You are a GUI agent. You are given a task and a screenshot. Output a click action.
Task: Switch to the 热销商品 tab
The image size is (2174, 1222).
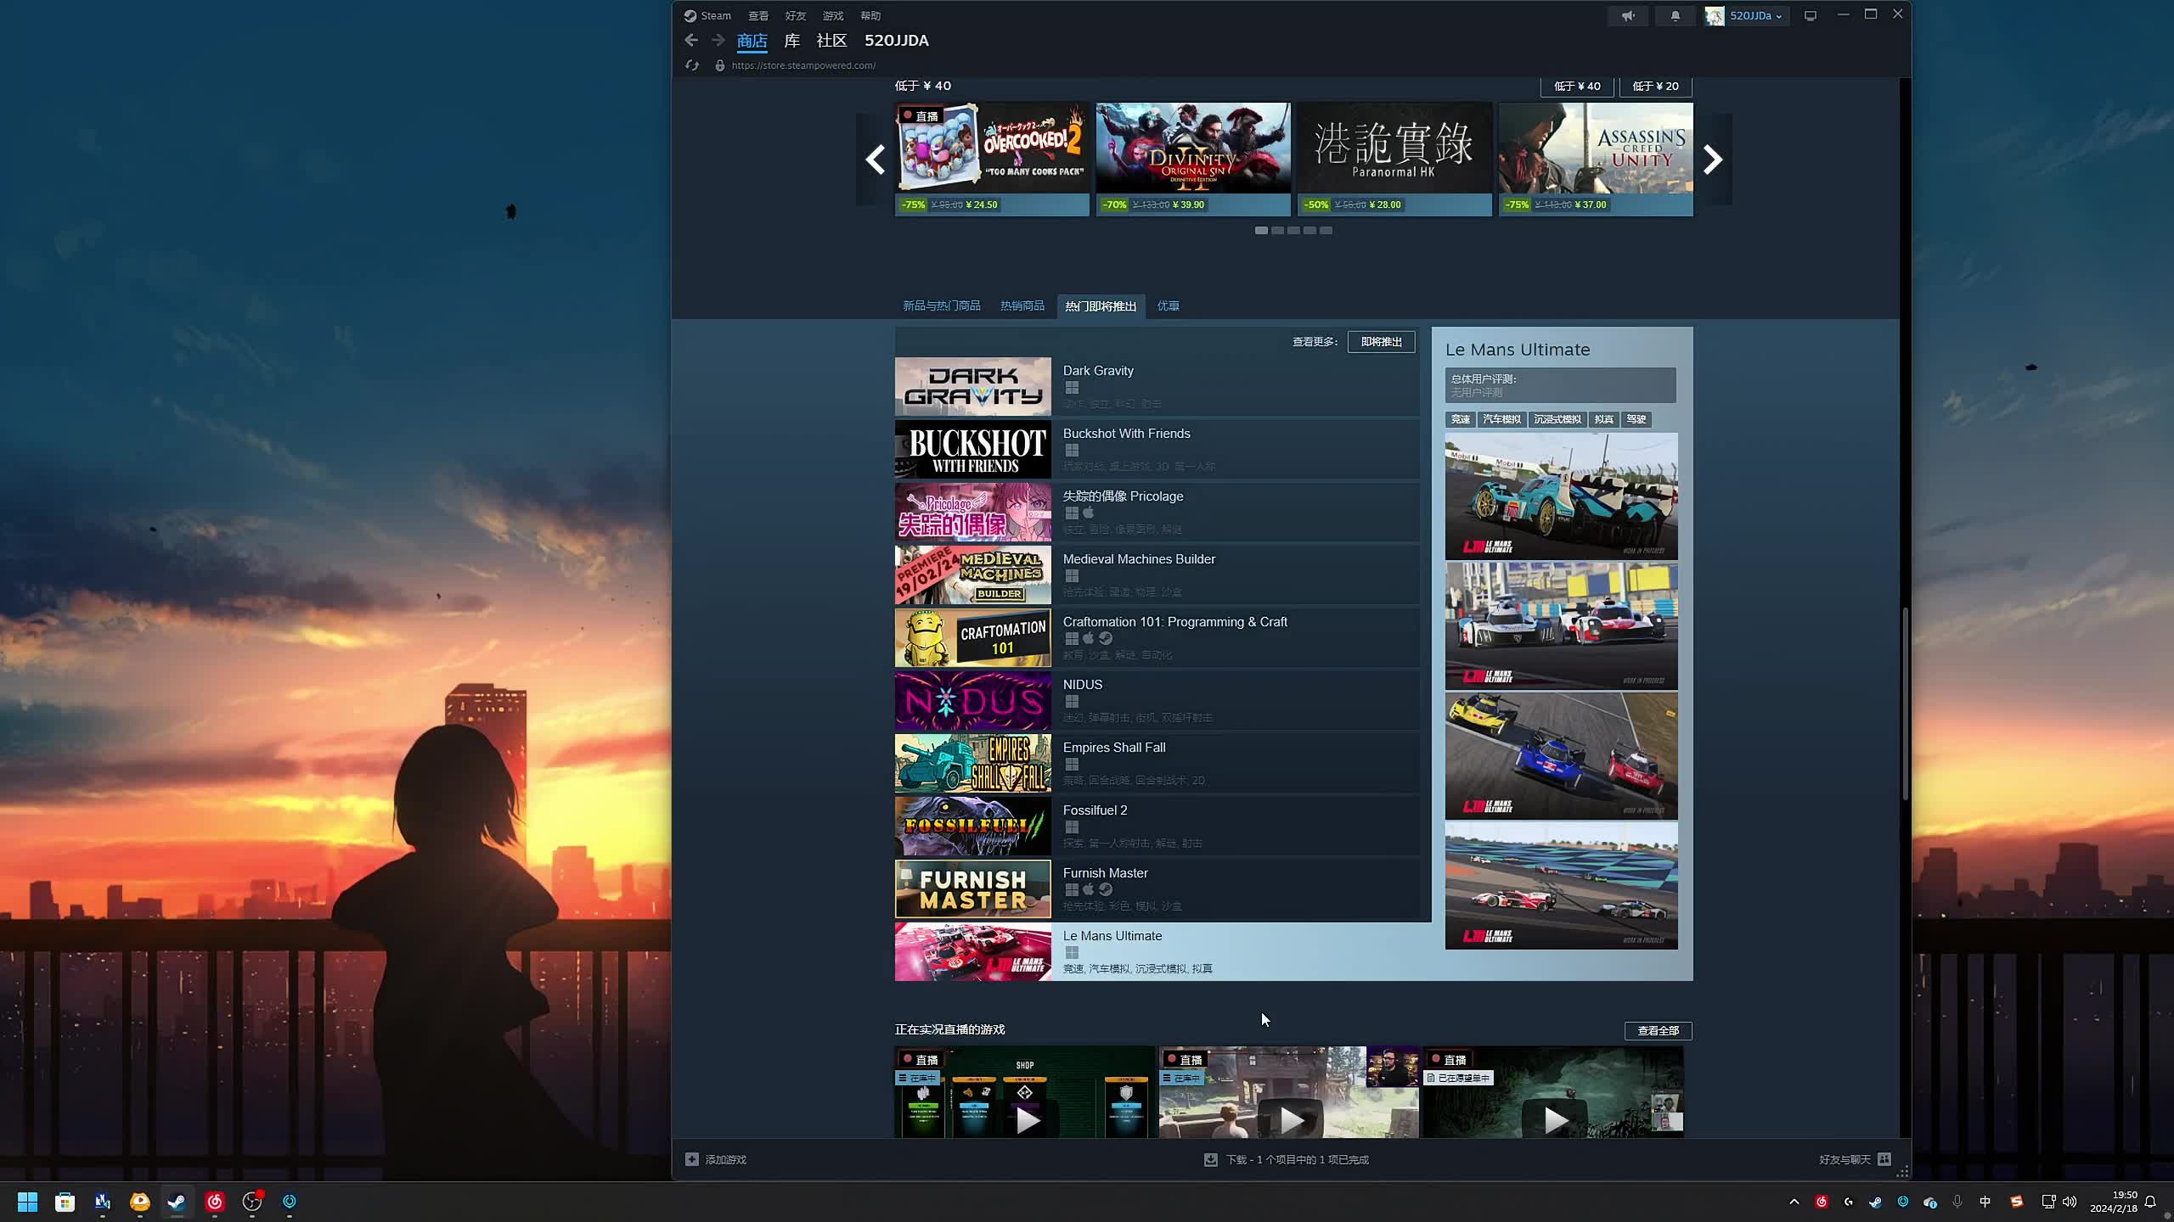click(x=1022, y=305)
